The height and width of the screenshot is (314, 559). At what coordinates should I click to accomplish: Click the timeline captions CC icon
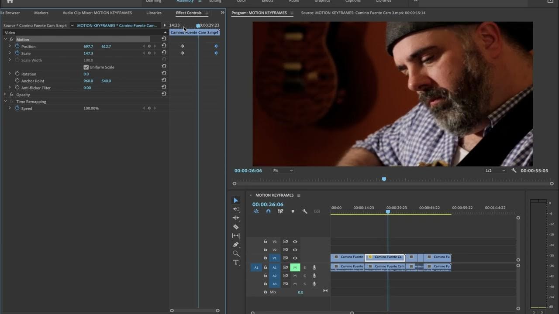[x=317, y=211]
